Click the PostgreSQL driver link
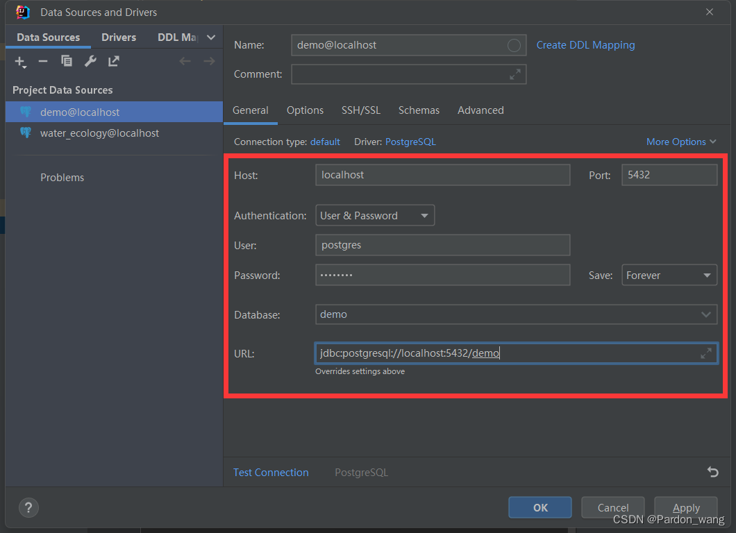This screenshot has width=736, height=533. pyautogui.click(x=410, y=142)
